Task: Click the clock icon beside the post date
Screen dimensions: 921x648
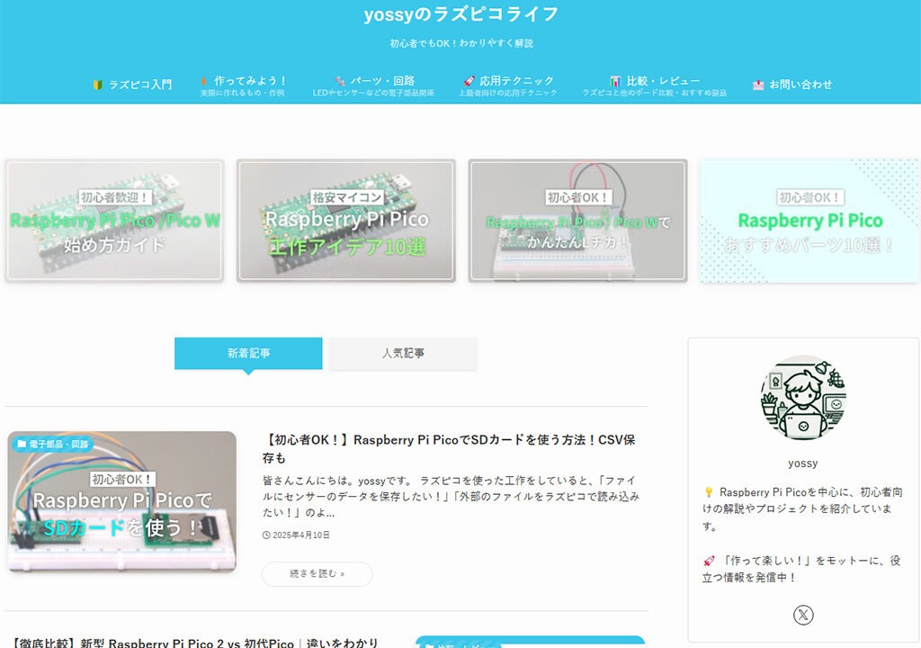Action: pos(266,535)
